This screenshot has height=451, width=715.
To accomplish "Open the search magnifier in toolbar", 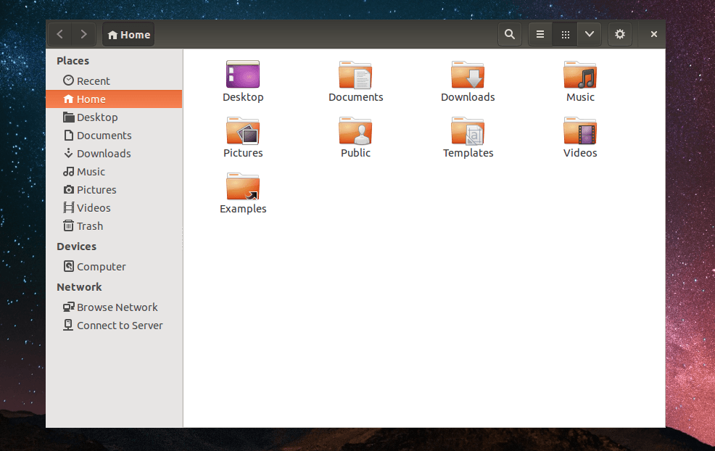I will (510, 34).
